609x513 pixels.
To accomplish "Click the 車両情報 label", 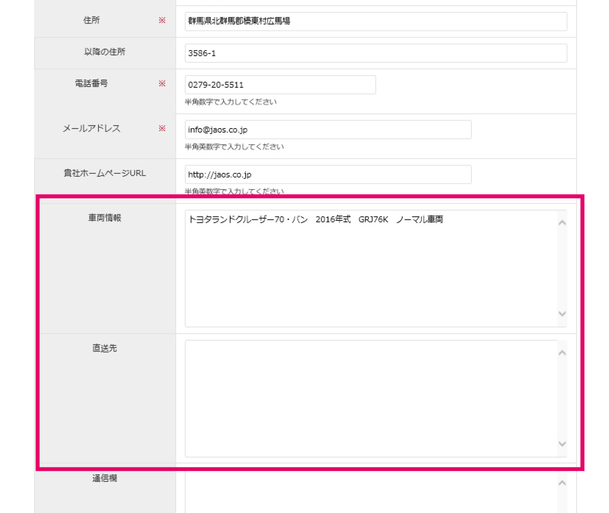I will [x=105, y=218].
